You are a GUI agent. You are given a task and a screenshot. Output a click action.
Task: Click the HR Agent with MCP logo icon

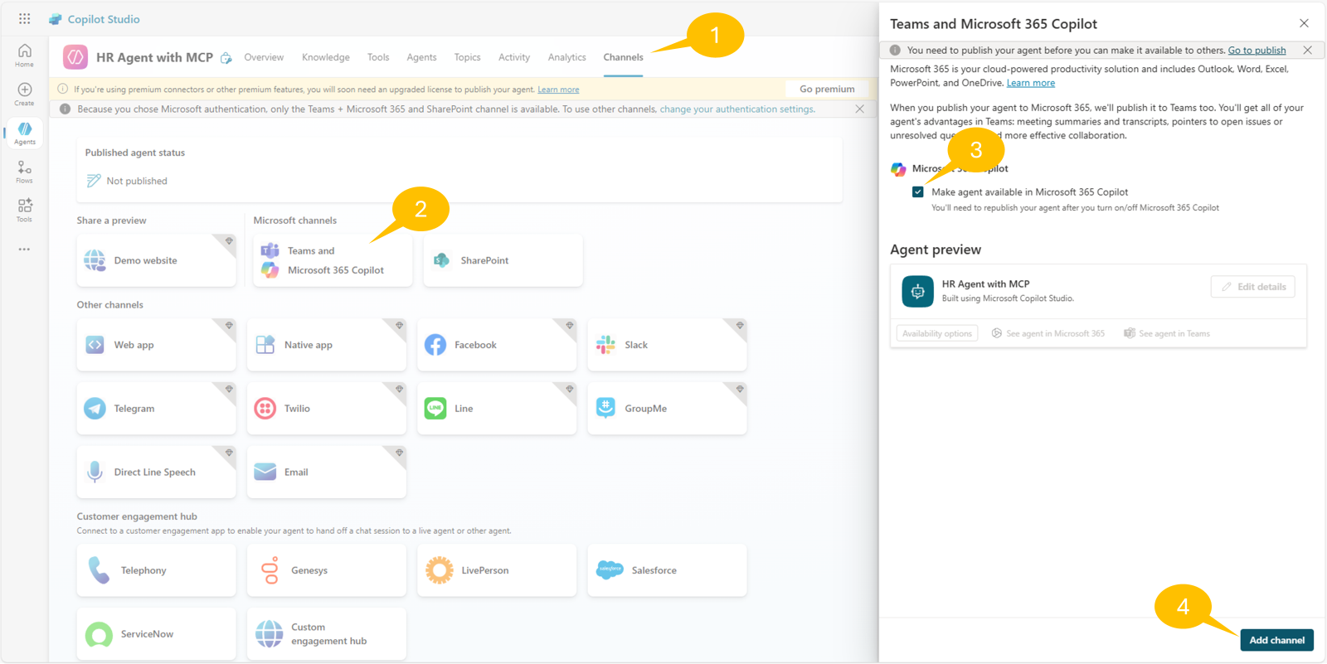(75, 57)
